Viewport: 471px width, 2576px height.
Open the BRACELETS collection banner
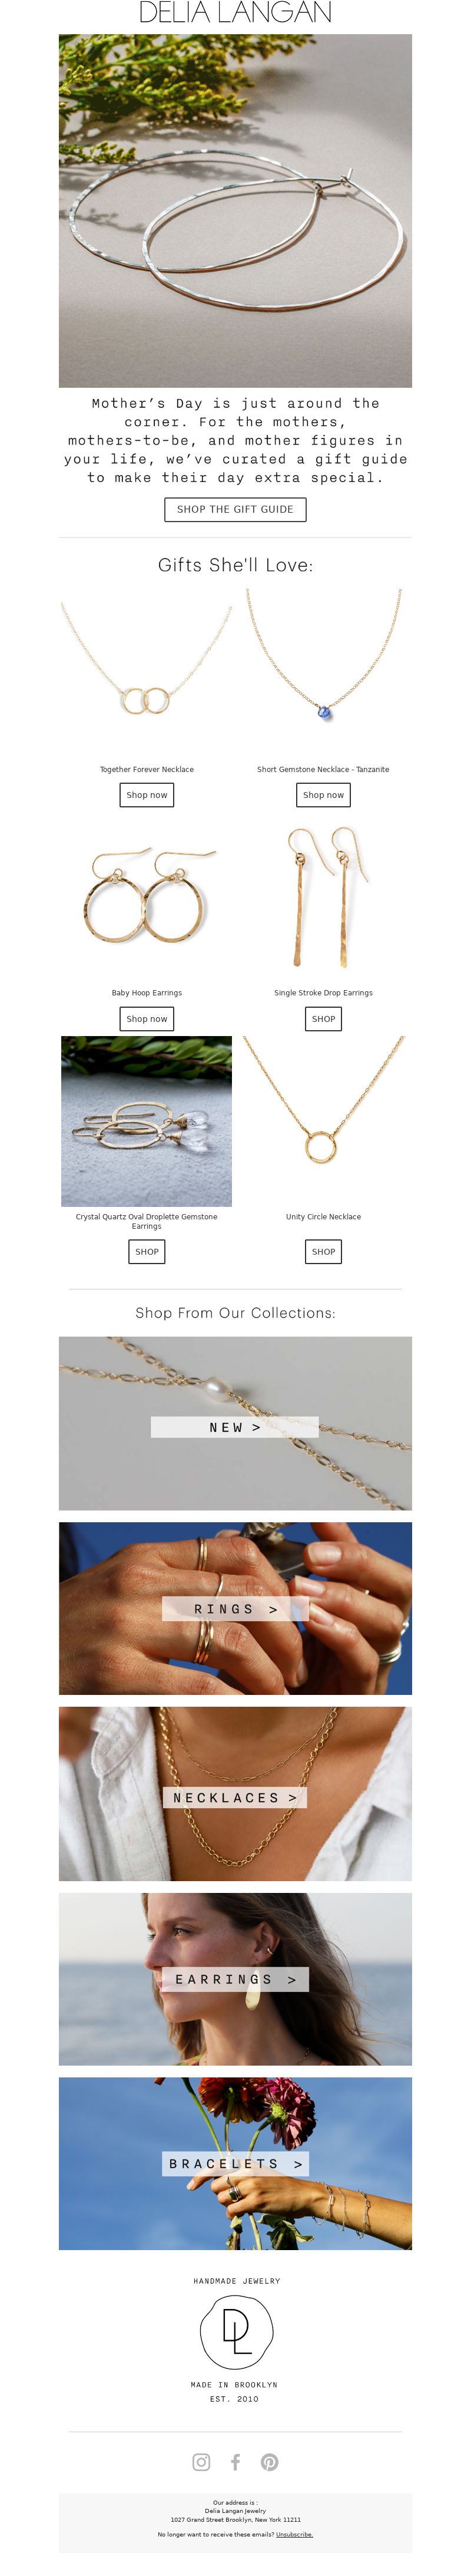(235, 2164)
